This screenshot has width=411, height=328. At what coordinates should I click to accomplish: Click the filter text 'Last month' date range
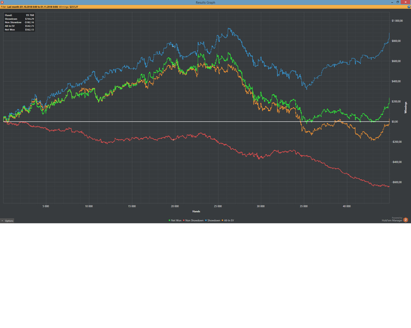[32, 7]
